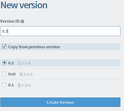Click the 'Version ID' label
This screenshot has width=124, height=111.
[10, 21]
